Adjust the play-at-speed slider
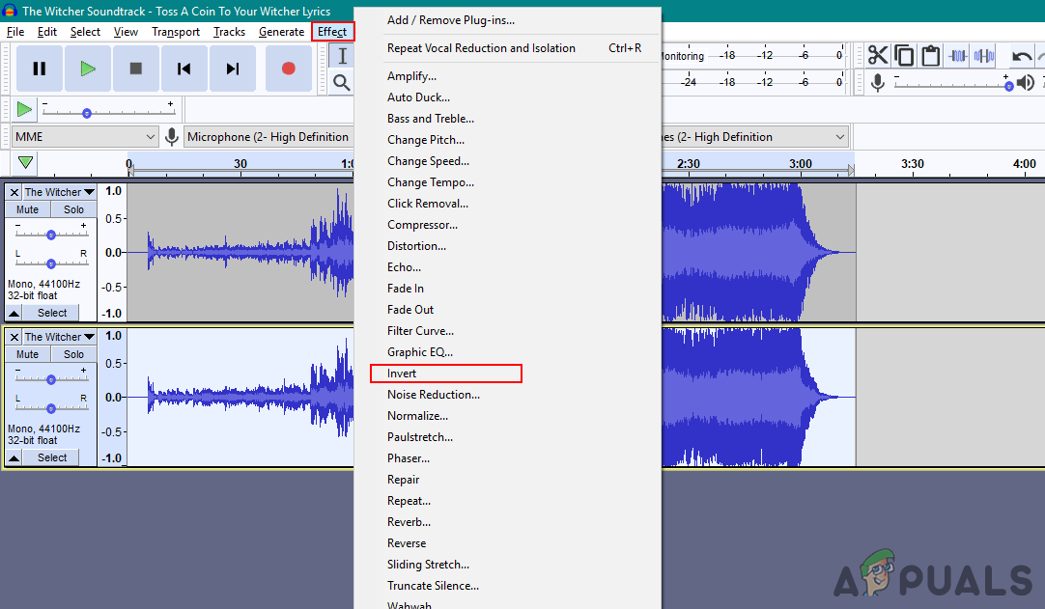Viewport: 1045px width, 609px height. pyautogui.click(x=108, y=113)
